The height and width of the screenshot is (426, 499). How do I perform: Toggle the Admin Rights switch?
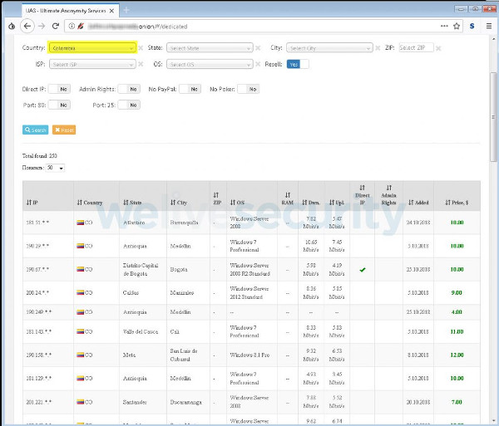[127, 89]
